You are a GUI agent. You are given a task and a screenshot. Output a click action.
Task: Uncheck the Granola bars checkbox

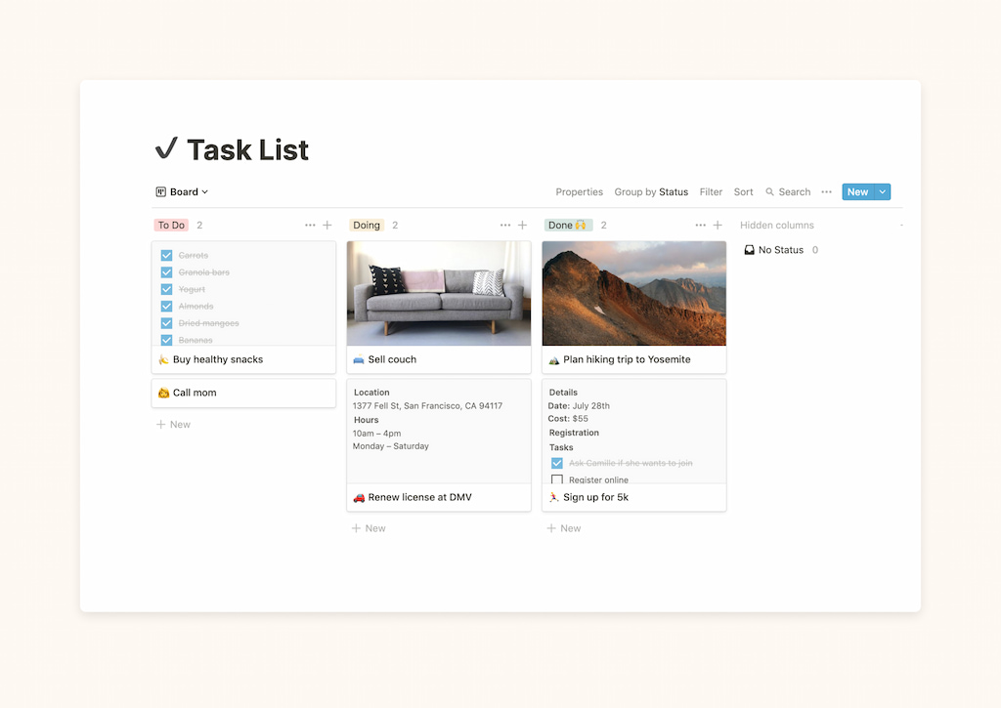(166, 272)
